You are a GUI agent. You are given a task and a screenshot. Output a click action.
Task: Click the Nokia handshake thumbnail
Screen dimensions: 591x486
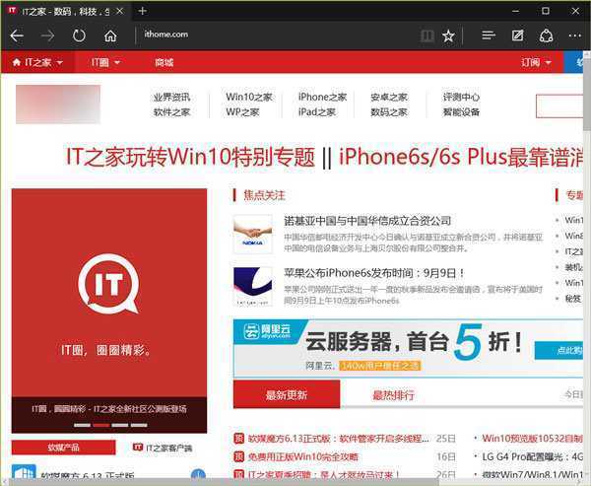[x=252, y=234]
